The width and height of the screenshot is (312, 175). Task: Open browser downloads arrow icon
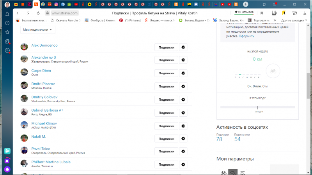tap(305, 13)
